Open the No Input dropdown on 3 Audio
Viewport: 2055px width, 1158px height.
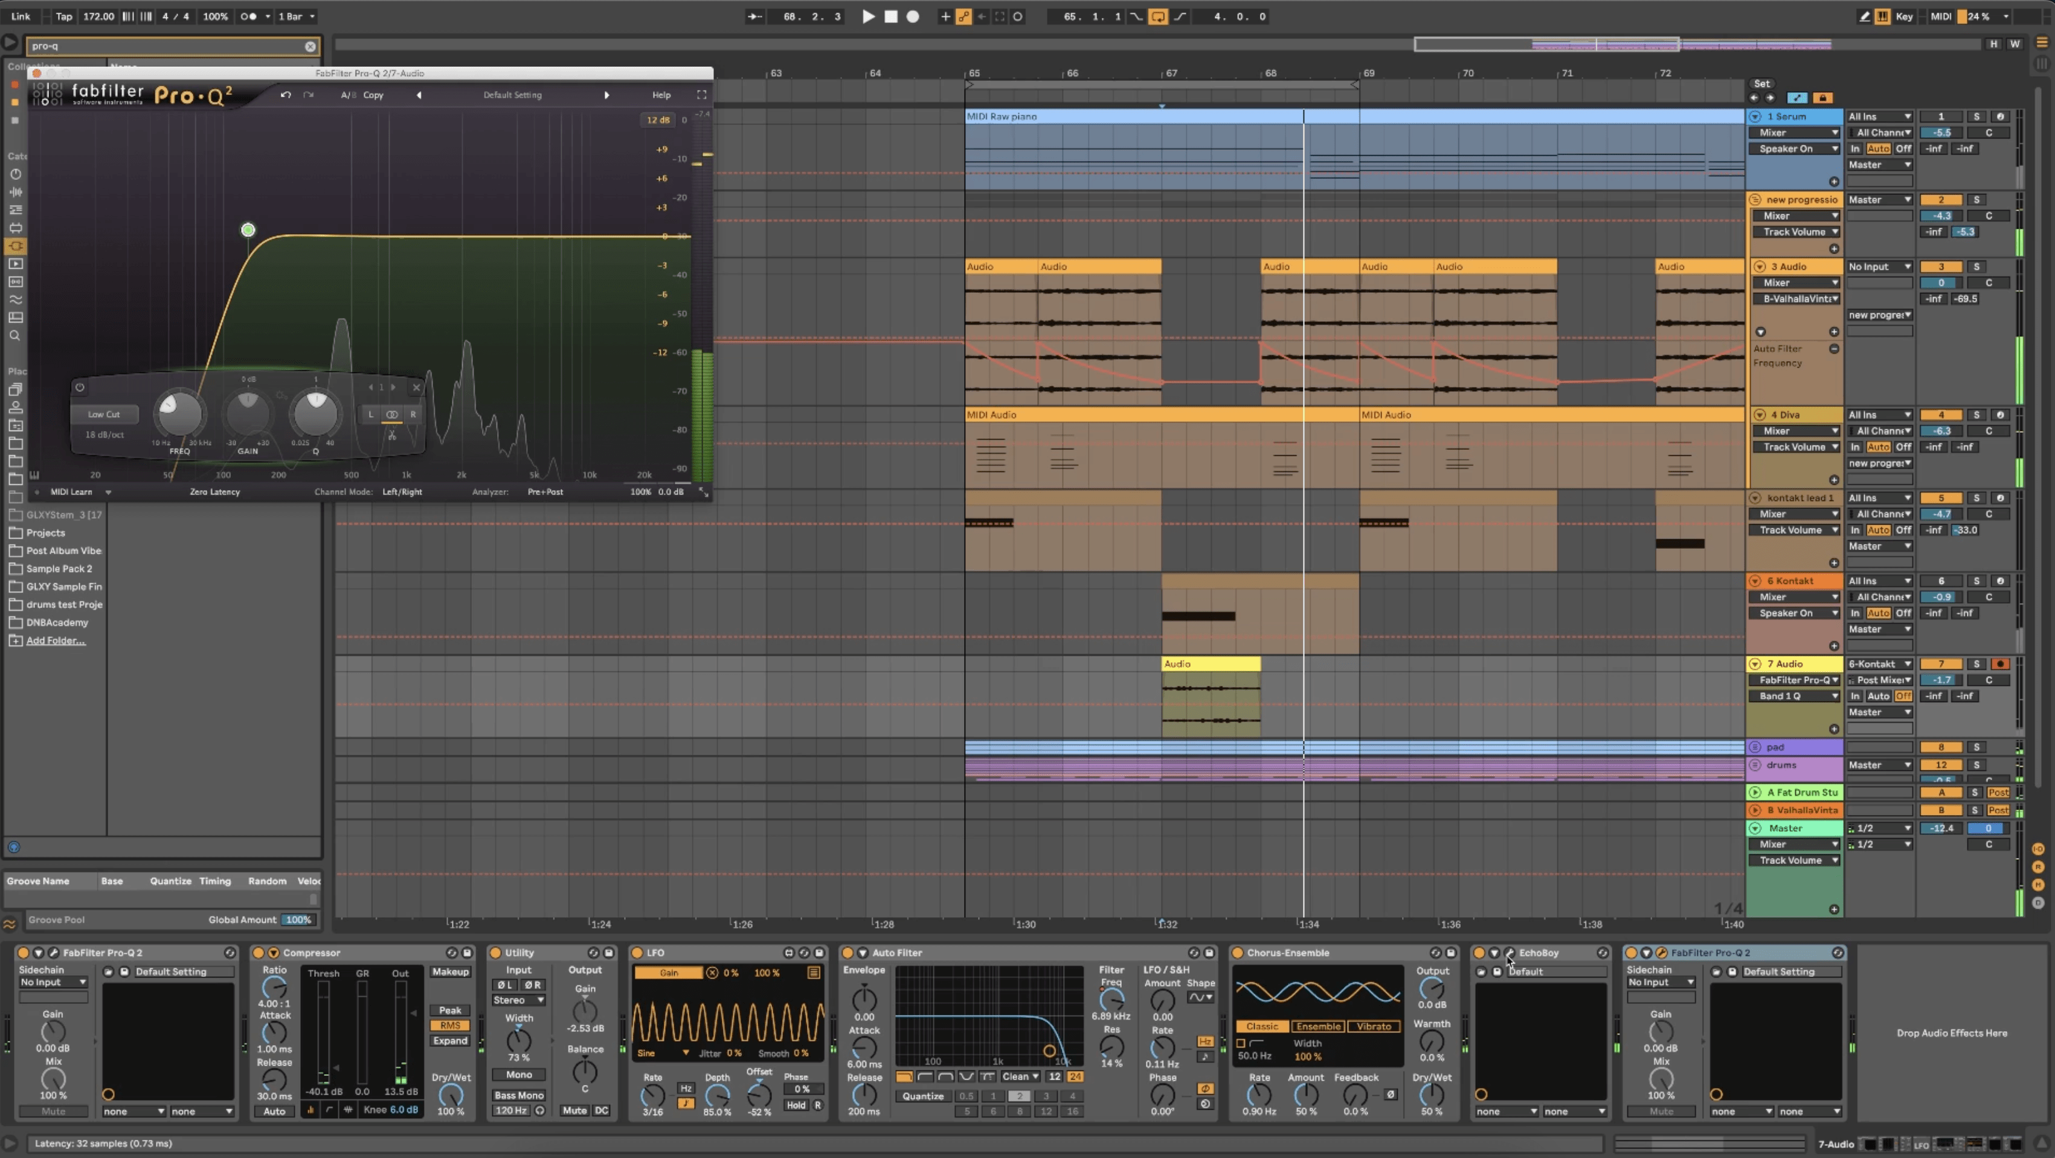(x=1879, y=266)
